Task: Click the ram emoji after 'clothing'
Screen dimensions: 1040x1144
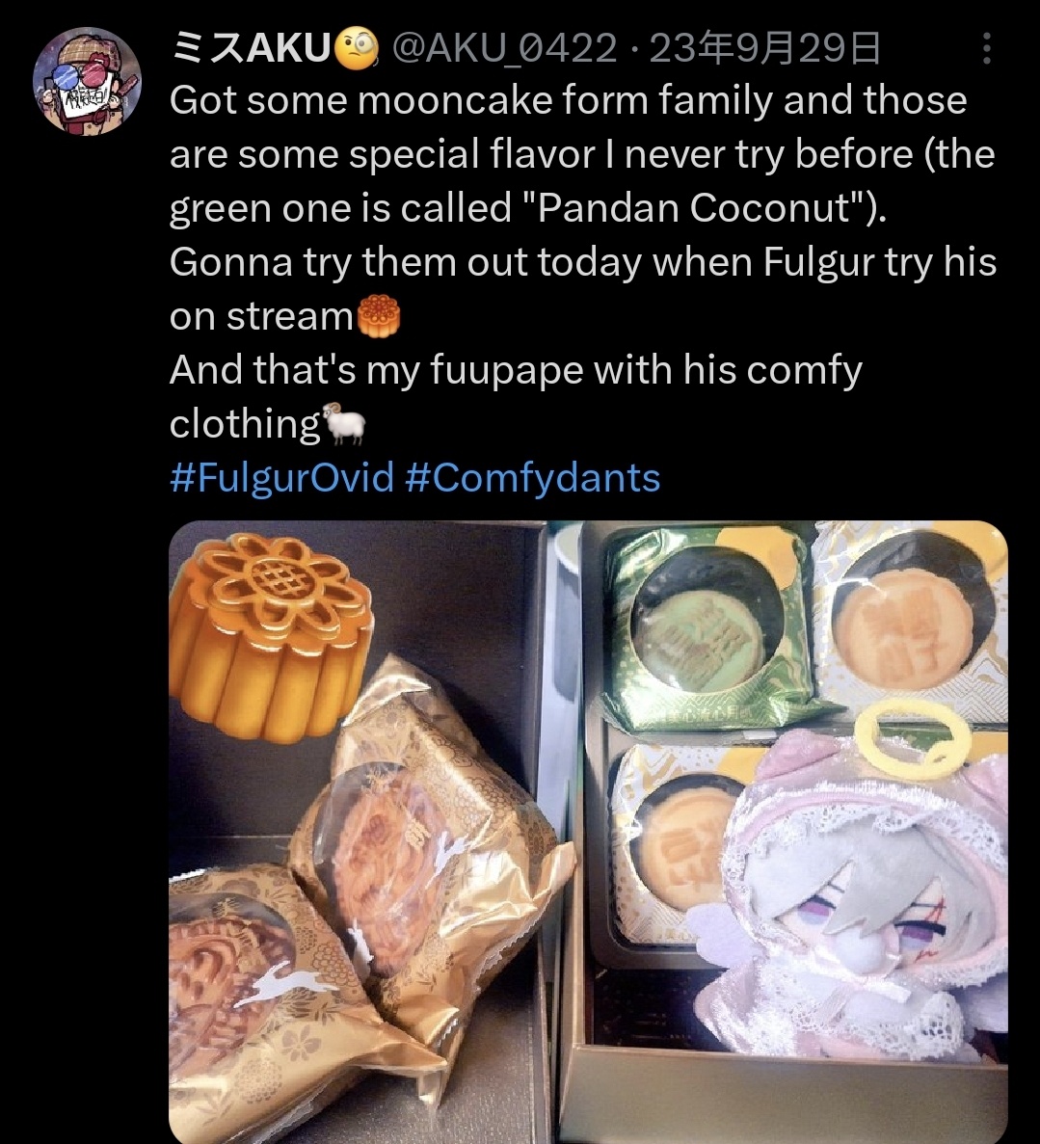Action: click(x=344, y=423)
